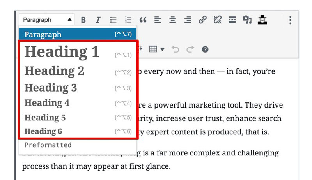312x180 pixels.
Task: Click the remove link icon
Action: coord(217,20)
